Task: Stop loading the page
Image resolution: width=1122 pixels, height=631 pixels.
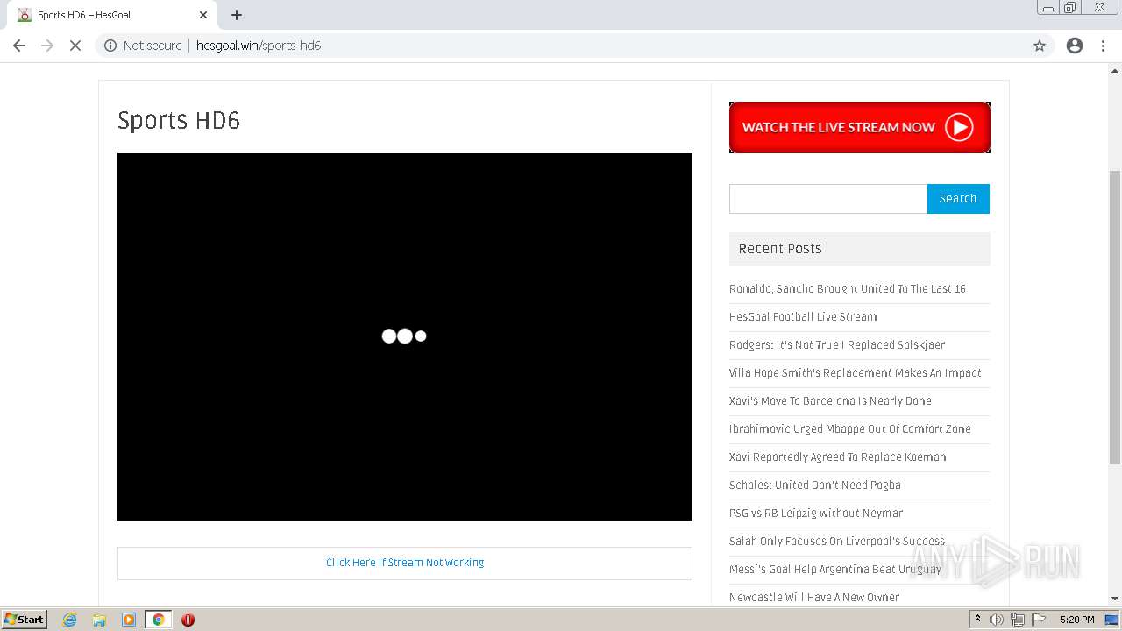Action: click(75, 46)
